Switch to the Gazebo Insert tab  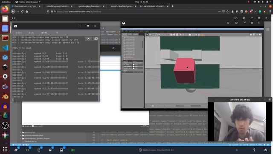[x=130, y=34]
